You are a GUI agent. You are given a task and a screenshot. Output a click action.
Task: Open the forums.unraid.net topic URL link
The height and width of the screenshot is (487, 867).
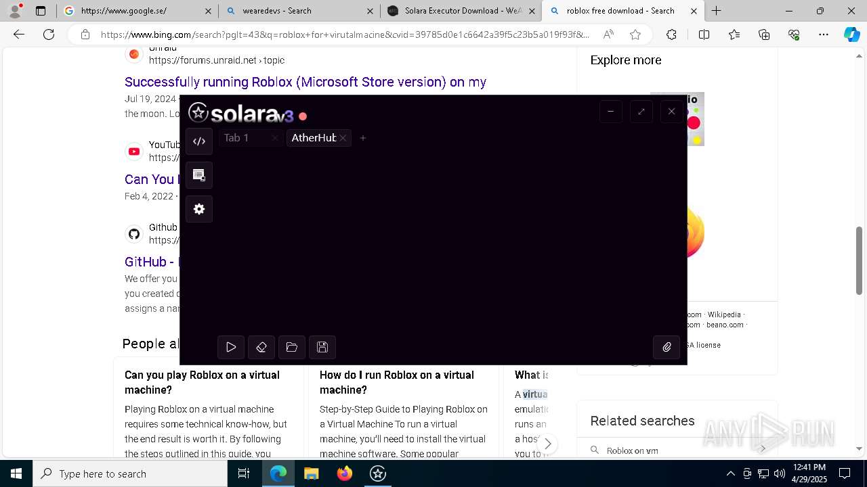click(x=217, y=60)
